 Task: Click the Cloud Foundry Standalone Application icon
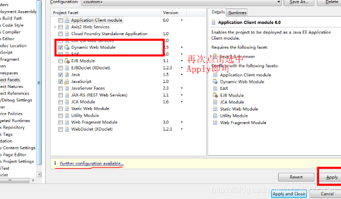point(67,34)
